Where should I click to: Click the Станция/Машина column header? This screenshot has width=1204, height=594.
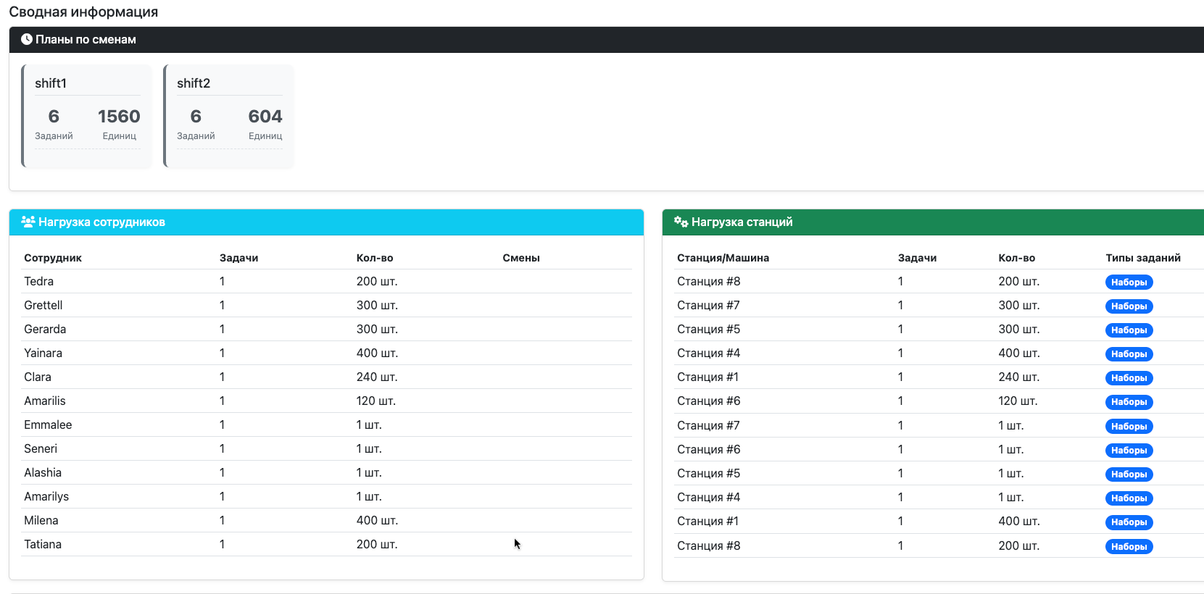723,258
